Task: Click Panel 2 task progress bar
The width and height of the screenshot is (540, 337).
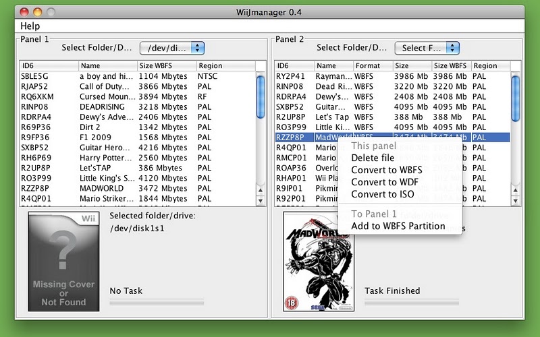Action: pyautogui.click(x=411, y=302)
